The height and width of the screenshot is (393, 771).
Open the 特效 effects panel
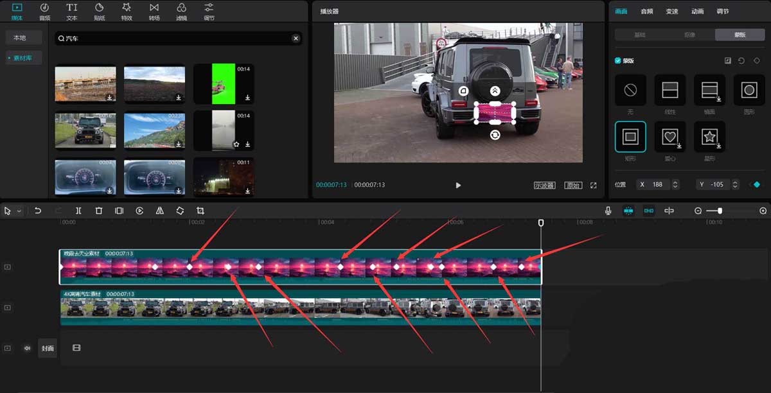point(127,11)
